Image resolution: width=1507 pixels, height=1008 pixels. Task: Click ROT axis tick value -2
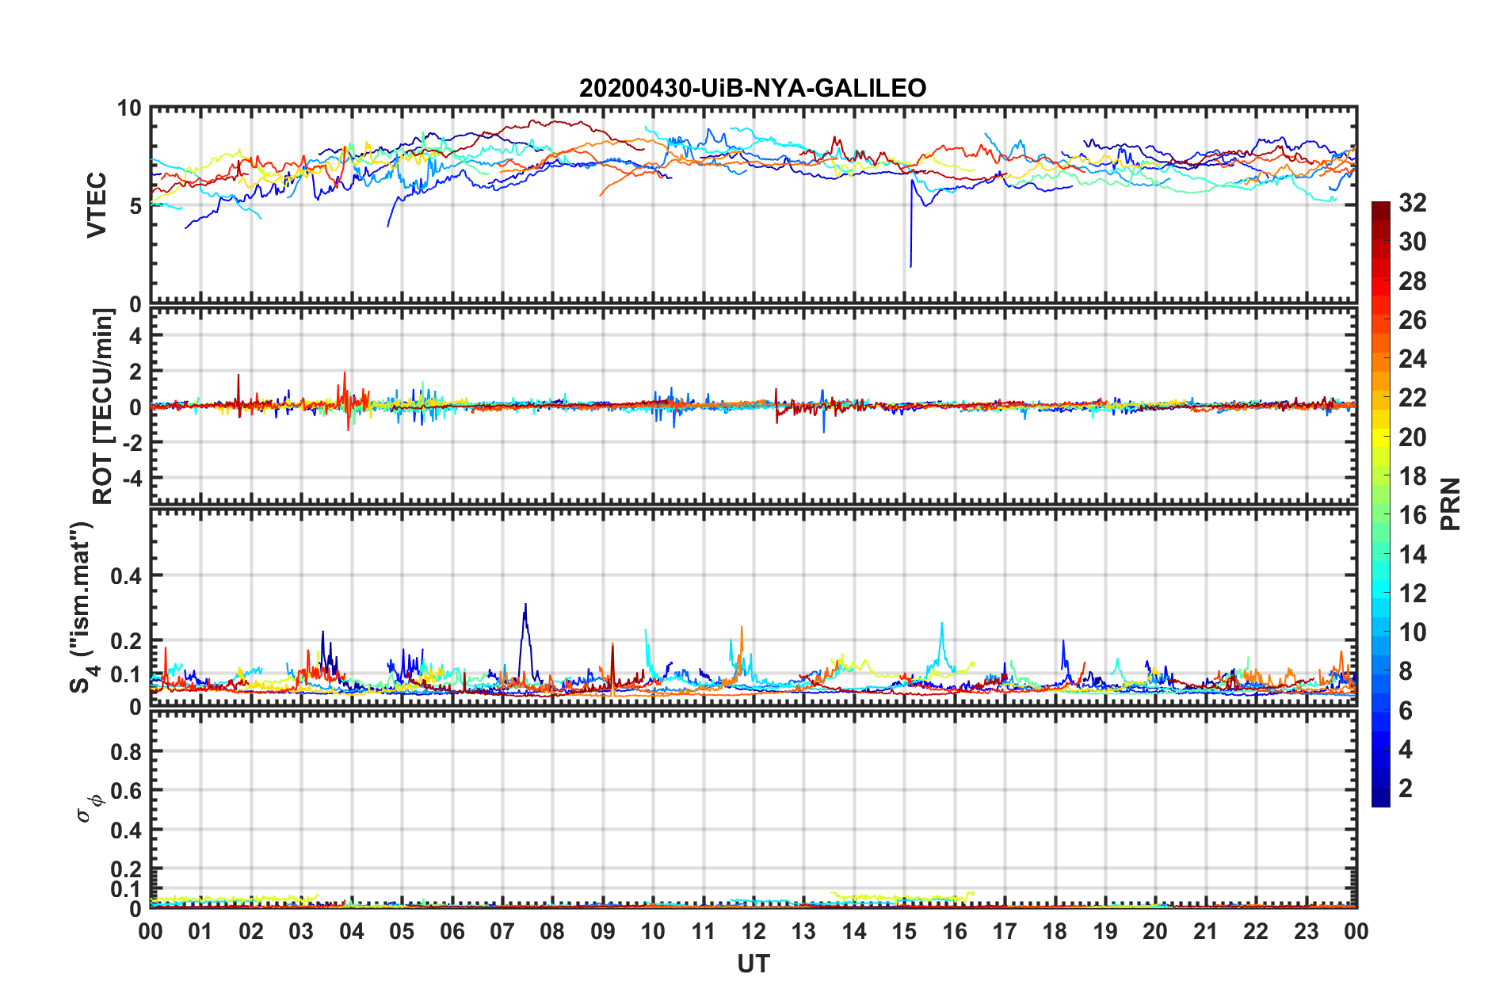tap(132, 442)
